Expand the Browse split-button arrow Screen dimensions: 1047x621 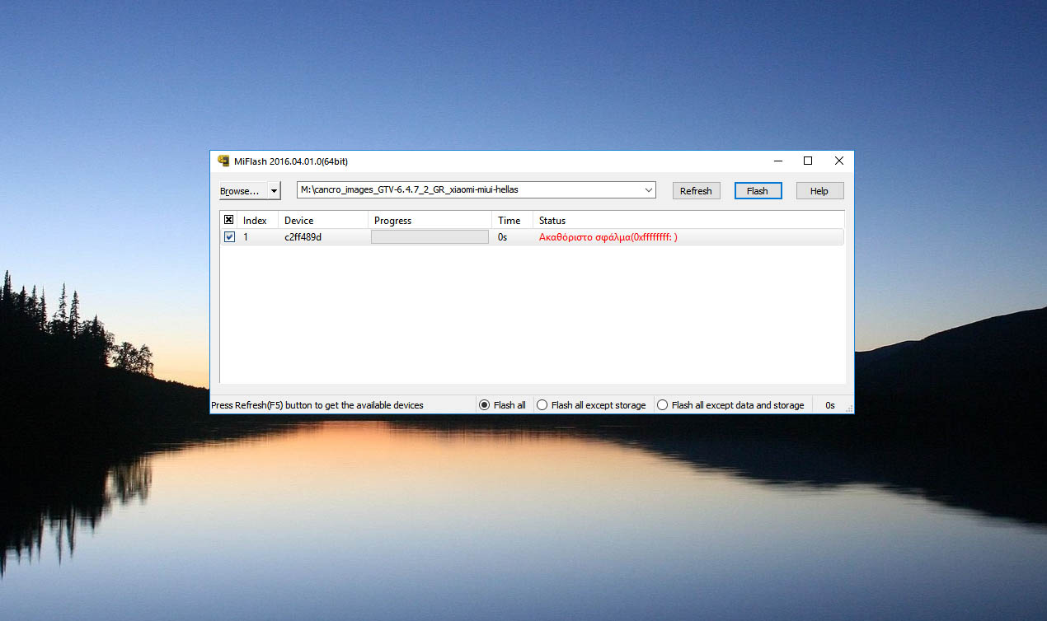click(275, 190)
